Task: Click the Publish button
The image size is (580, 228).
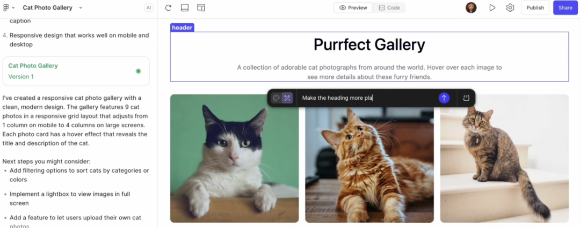Action: (x=535, y=8)
